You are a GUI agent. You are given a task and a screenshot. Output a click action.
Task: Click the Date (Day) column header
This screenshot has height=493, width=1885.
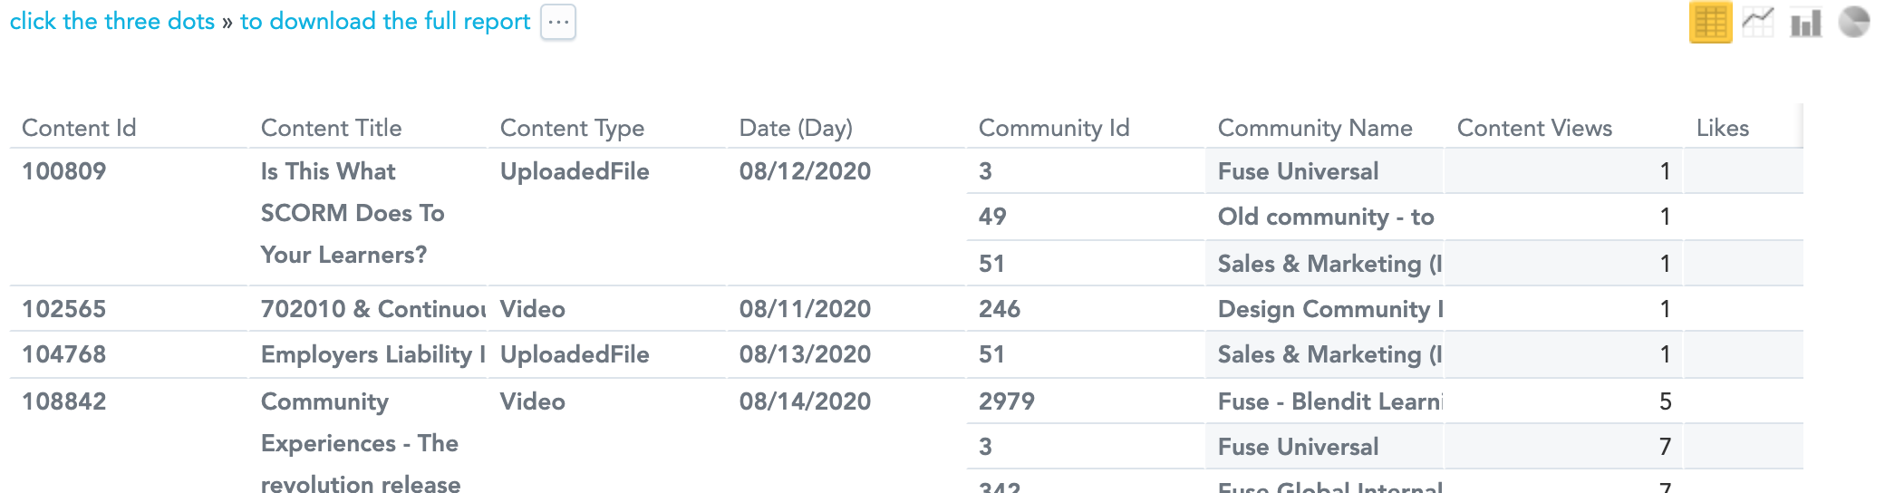pos(796,128)
